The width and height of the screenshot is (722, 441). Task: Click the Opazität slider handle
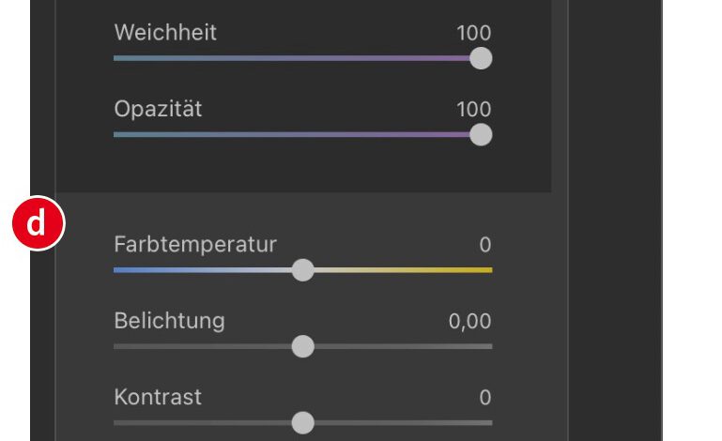480,135
